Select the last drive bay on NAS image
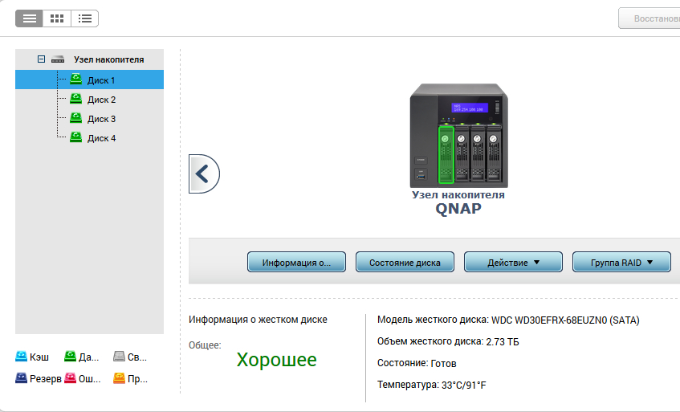 point(495,153)
